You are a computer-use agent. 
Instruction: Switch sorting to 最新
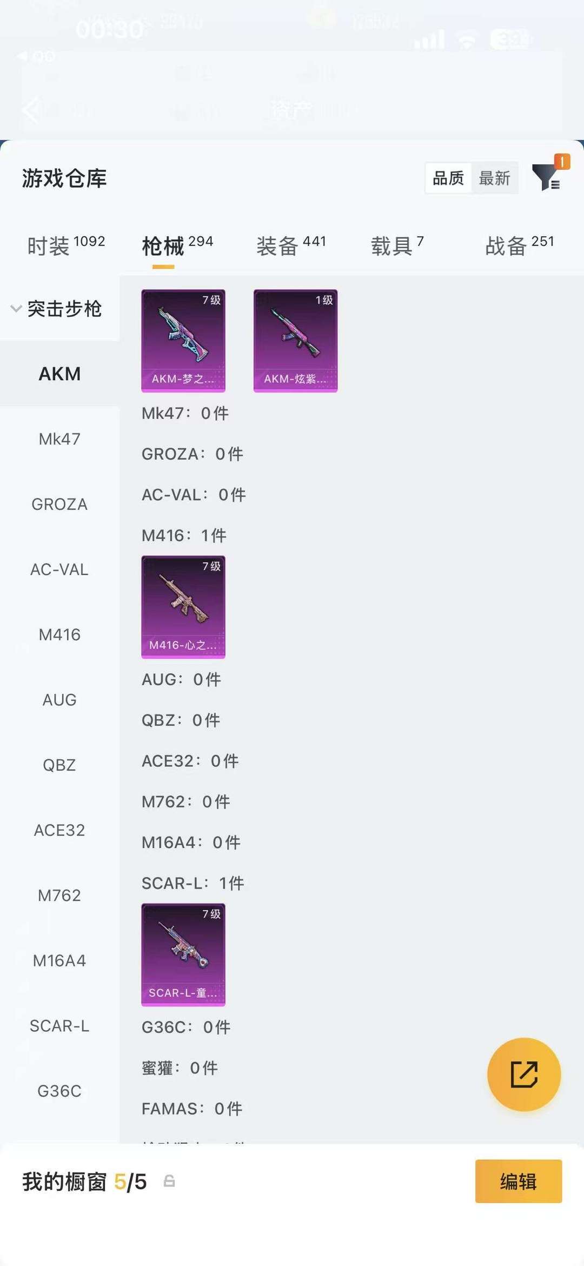[494, 178]
